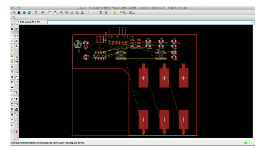
Task: Select the Circle tool
Action: pyautogui.click(x=12, y=104)
